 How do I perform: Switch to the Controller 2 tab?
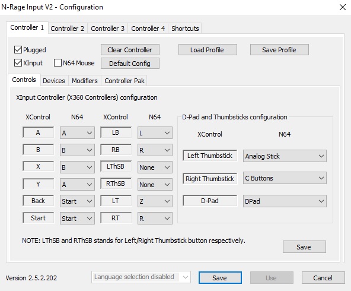68,29
